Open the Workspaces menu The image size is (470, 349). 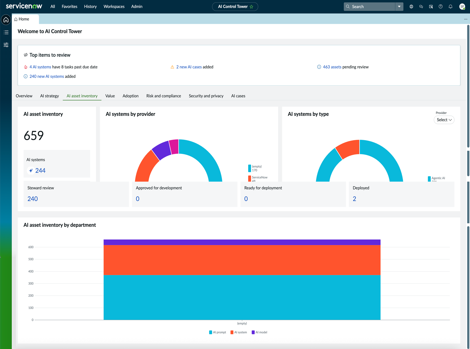coord(114,6)
